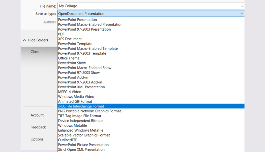265x152 pixels.
Task: Choose PowerPoint Presentation file type
Action: [151, 20]
